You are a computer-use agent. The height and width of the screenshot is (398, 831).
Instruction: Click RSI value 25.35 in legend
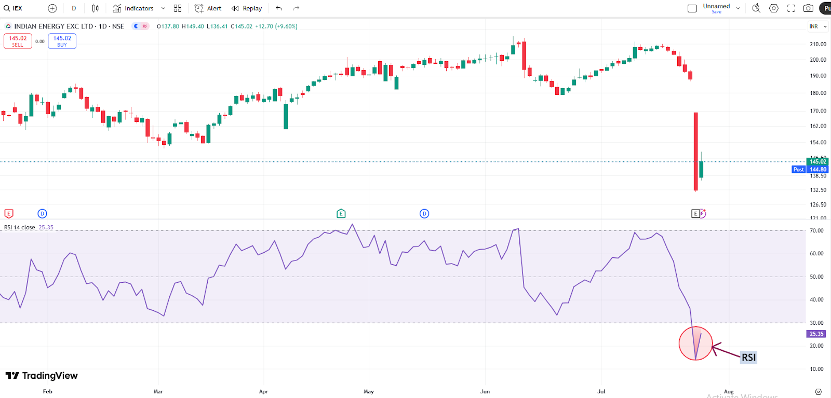46,227
